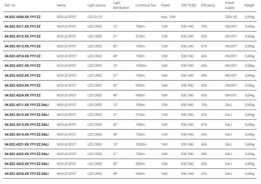The height and width of the screenshot is (184, 261).
Task: Click reference 04.022.4200.XX.YYY.ZZ
Action: (23, 17)
